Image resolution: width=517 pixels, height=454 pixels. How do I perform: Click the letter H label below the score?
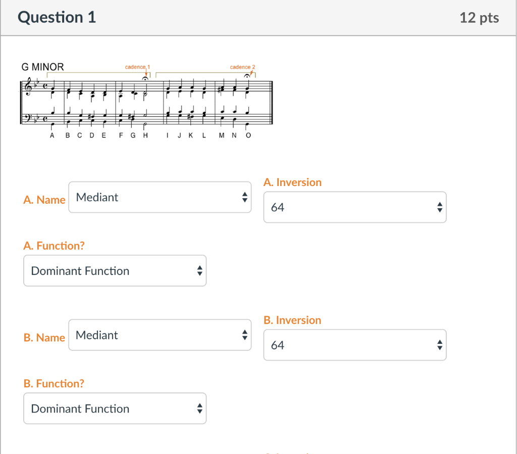pos(145,134)
